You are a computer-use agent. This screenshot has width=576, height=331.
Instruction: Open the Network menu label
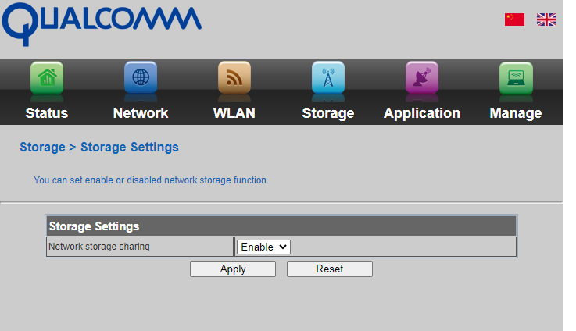pyautogui.click(x=141, y=113)
